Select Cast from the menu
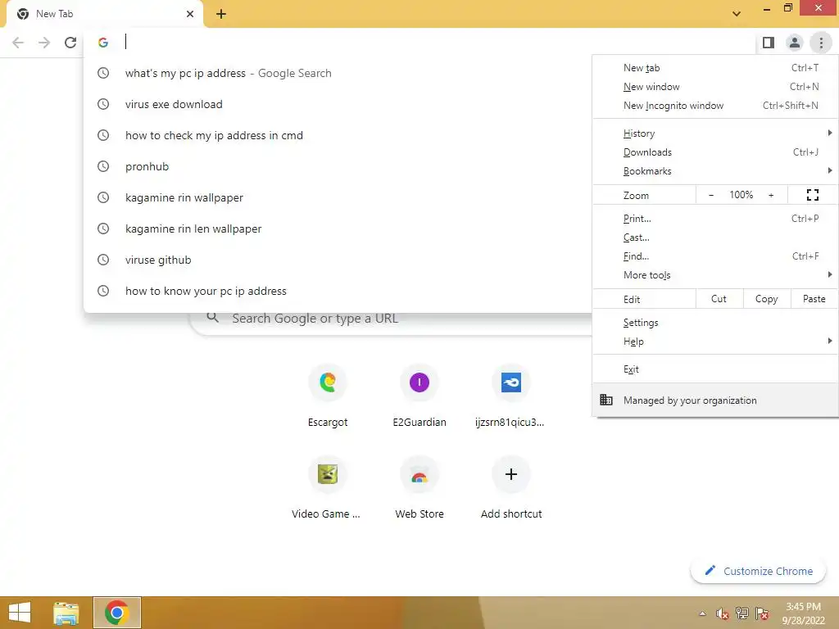This screenshot has height=629, width=839. pyautogui.click(x=714, y=237)
